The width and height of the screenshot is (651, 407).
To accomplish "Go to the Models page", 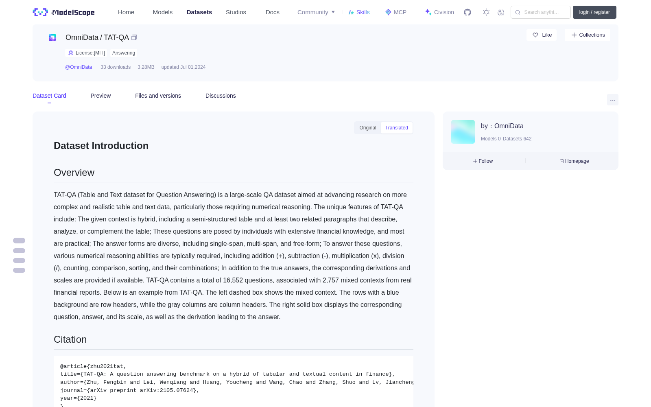I will [x=163, y=12].
